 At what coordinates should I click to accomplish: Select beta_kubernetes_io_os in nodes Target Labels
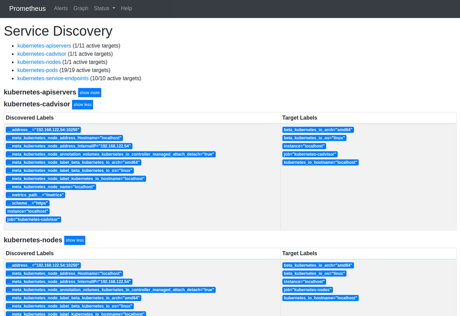click(314, 273)
